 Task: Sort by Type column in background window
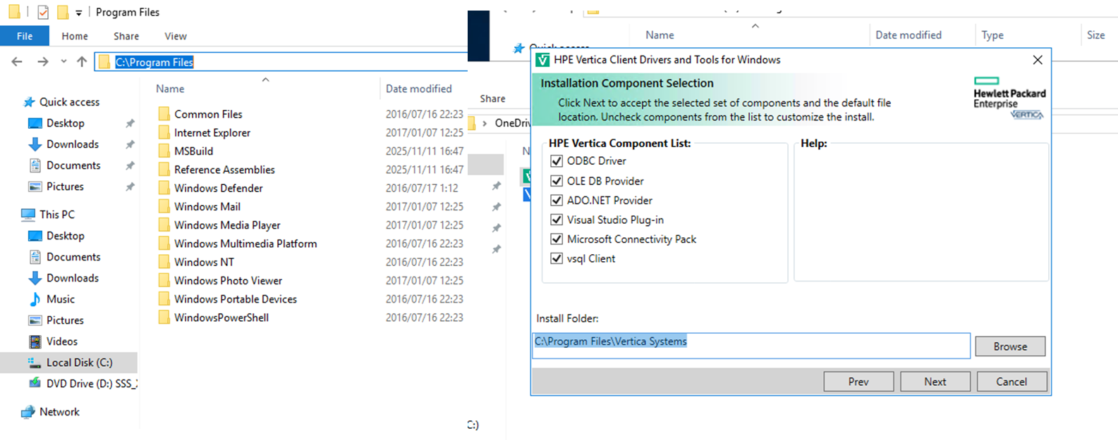tap(992, 35)
